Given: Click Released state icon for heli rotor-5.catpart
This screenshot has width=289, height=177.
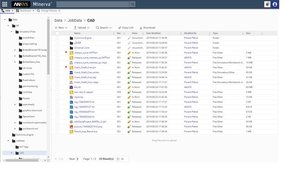Looking at the screenshot, I should [129, 92].
